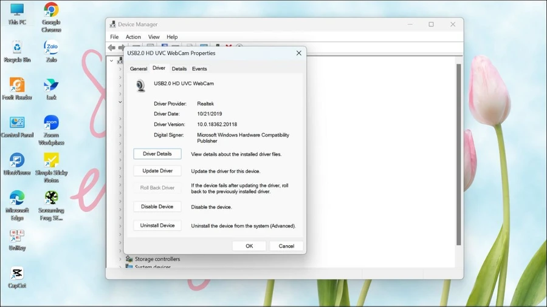This screenshot has width=547, height=307.
Task: Open the Zalo desktop icon
Action: [51, 51]
